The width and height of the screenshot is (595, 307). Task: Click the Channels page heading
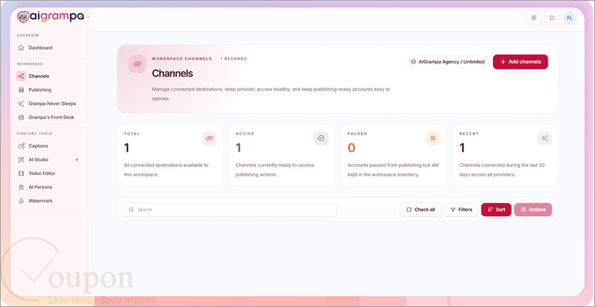(172, 74)
